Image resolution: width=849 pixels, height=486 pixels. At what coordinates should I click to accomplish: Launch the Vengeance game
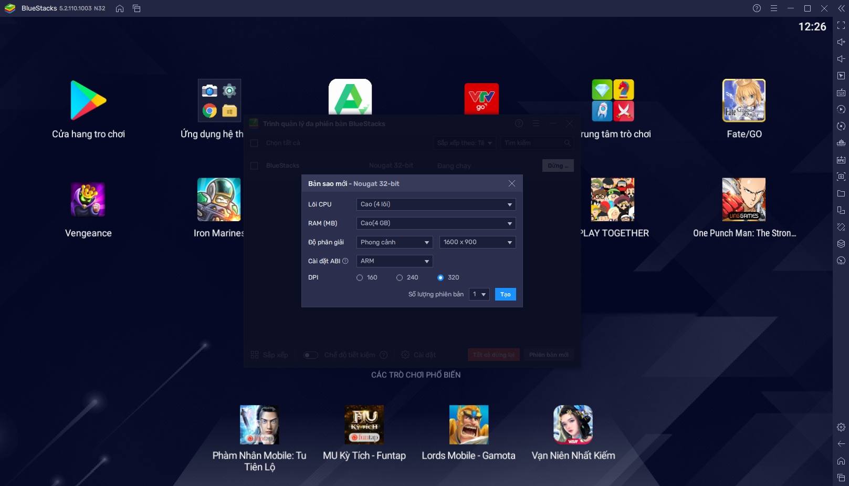point(88,199)
